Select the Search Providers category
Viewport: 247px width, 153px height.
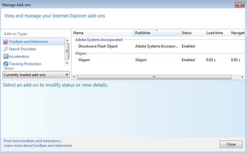[22, 49]
